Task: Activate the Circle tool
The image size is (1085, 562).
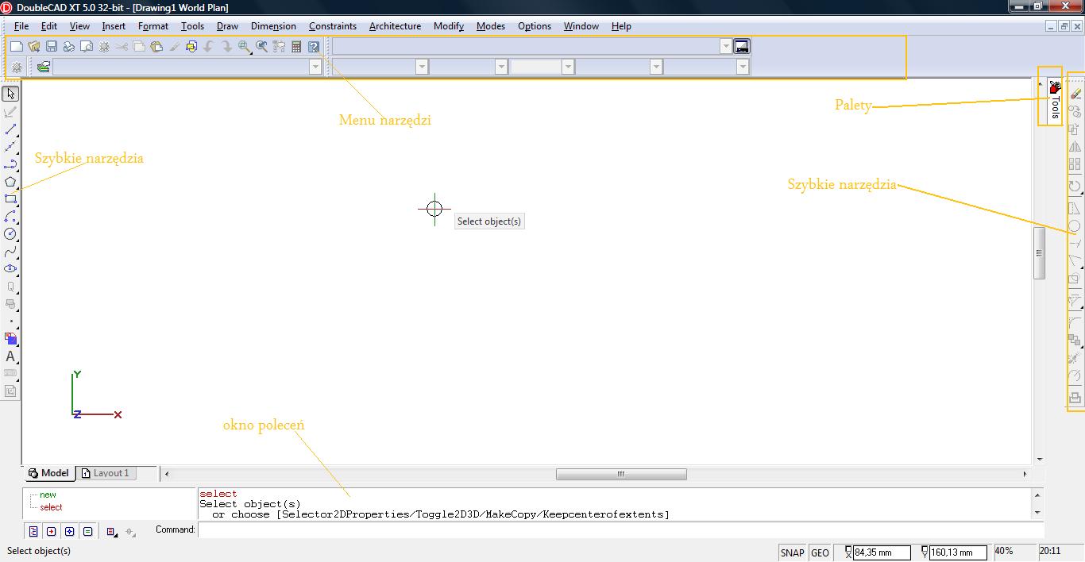Action: [10, 234]
